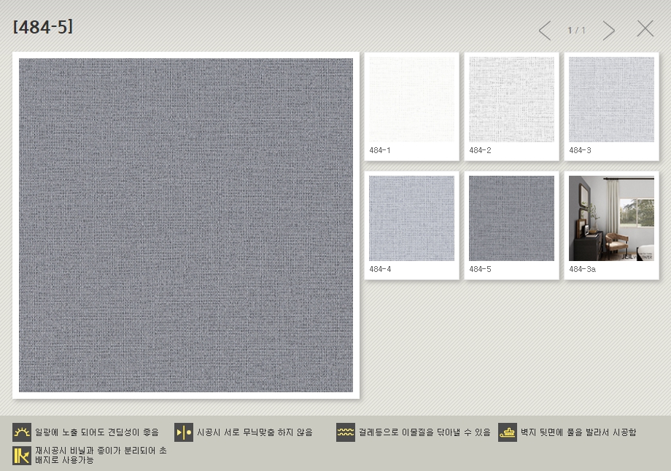Click the '걸레등으로 이물질을 닦아낼 수 있음' text
Image resolution: width=671 pixels, height=471 pixels.
click(x=424, y=432)
